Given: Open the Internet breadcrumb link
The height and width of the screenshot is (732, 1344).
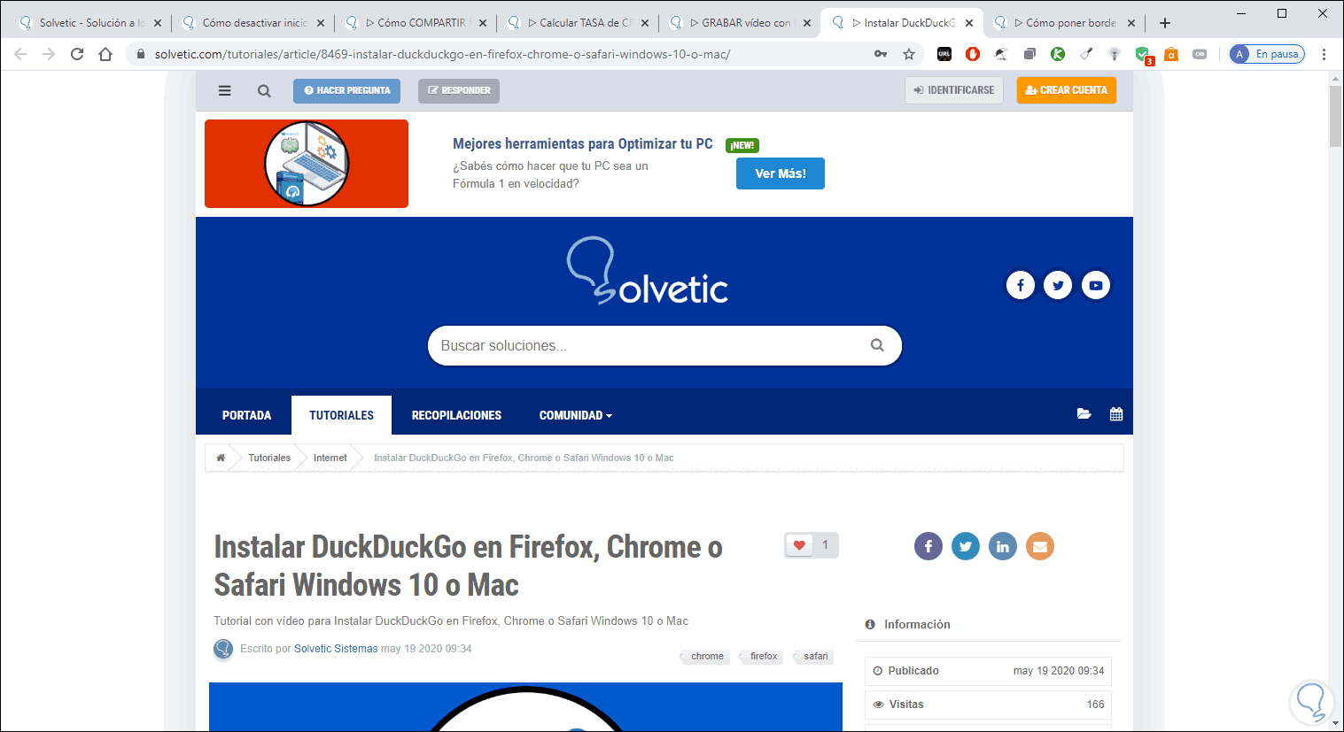Looking at the screenshot, I should coord(330,458).
